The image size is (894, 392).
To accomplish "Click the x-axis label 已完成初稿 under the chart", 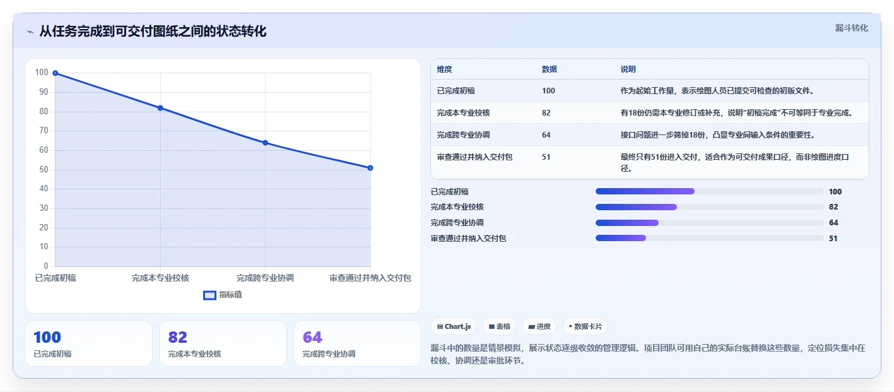I will [x=56, y=278].
